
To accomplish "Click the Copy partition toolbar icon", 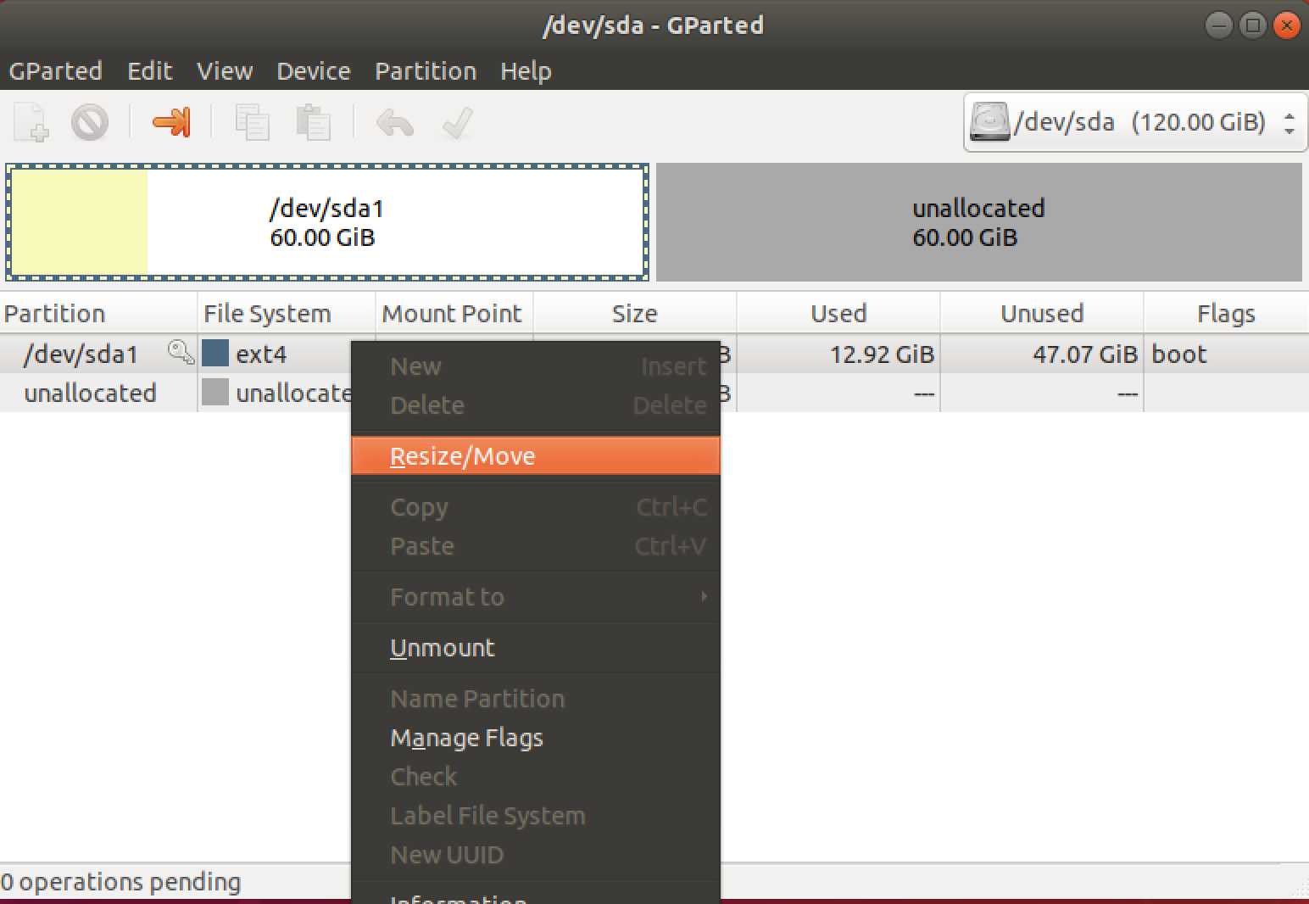I will coord(252,122).
